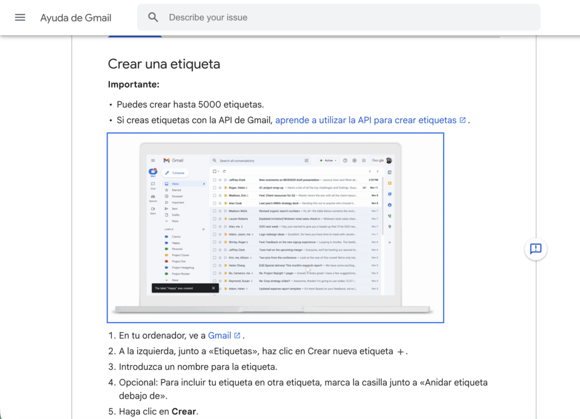Click step 4 'Opcional: Para incluir tu etiqueta' text
Screen dimensions: 580x419
tap(304, 389)
